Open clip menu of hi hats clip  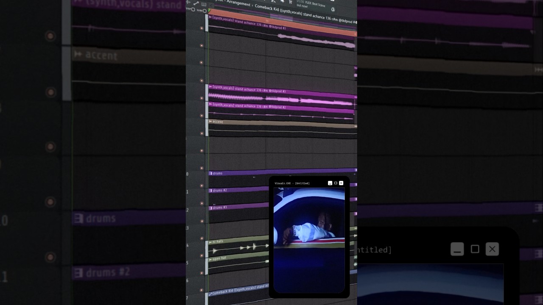point(210,242)
